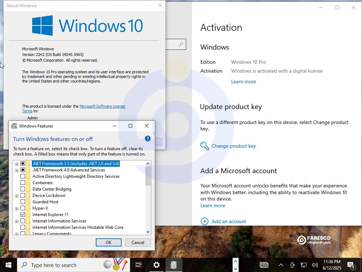
Task: Open the taskbar clock and date
Action: pyautogui.click(x=332, y=265)
